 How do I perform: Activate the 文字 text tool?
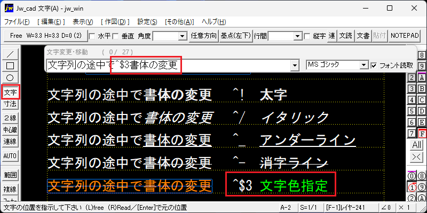pos(10,92)
